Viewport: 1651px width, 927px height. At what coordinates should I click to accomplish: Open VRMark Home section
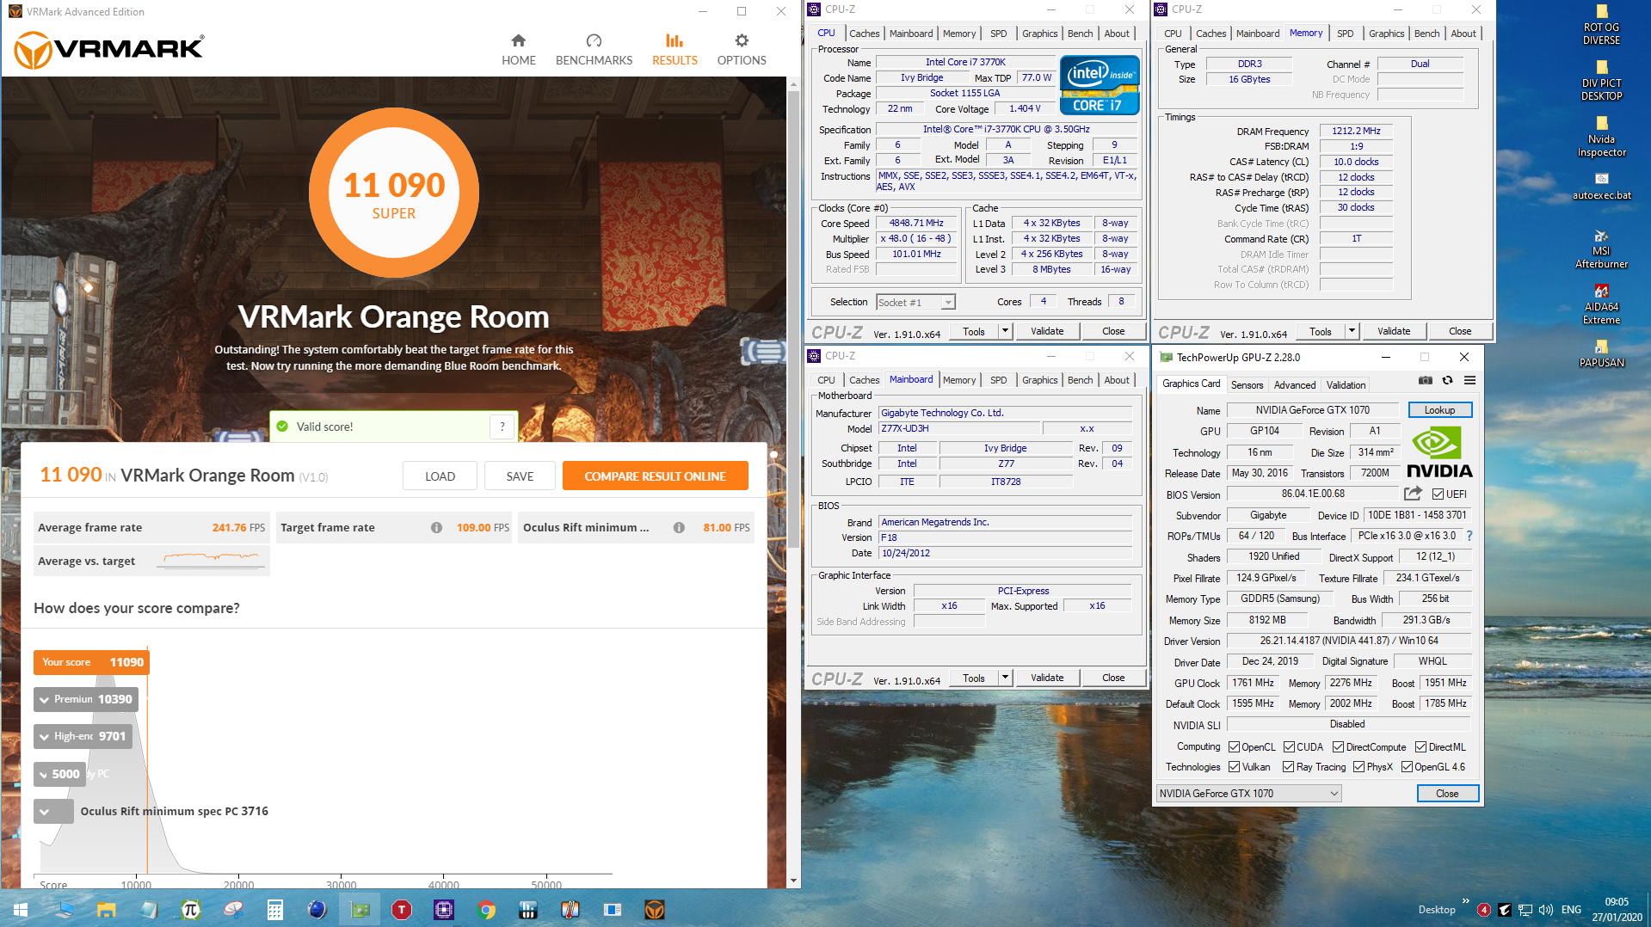519,50
